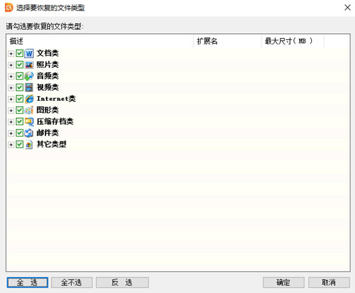Viewport: 355px width, 293px height.
Task: Toggle the 其它类型 checkbox
Action: click(x=20, y=144)
